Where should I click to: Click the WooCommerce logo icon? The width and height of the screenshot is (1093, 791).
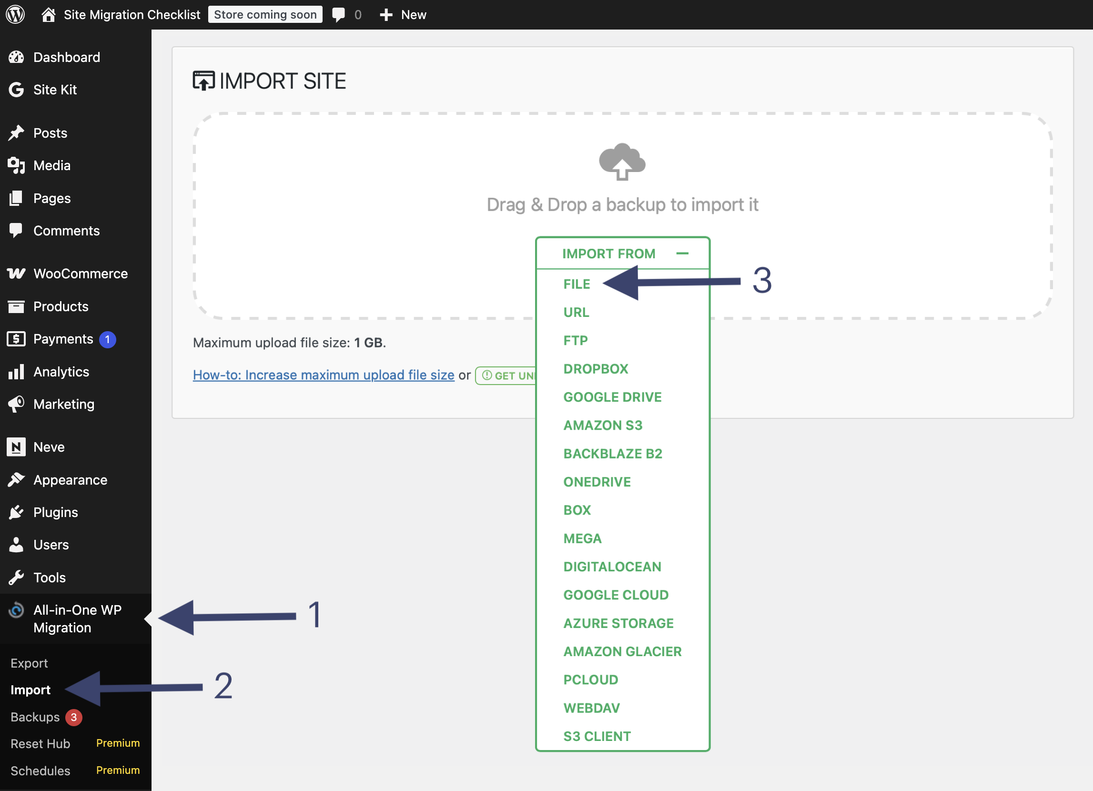[x=16, y=274]
